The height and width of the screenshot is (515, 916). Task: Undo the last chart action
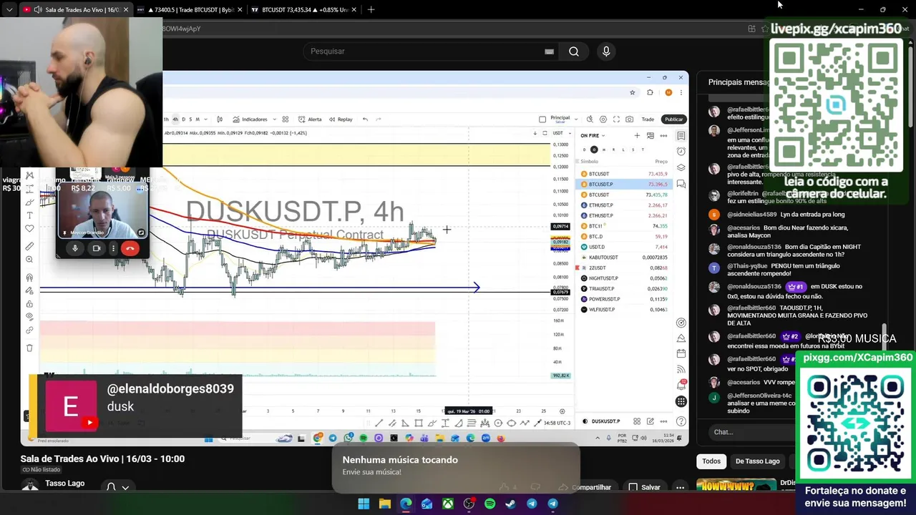365,119
